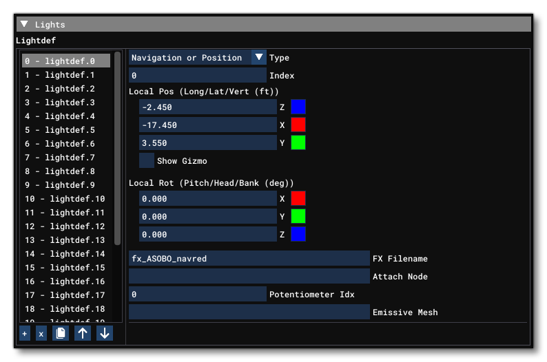The width and height of the screenshot is (547, 362).
Task: Select 1 - lightdef.1 in list
Action: 66,74
